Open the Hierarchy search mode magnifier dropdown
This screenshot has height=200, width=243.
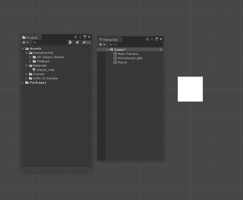pyautogui.click(x=111, y=45)
